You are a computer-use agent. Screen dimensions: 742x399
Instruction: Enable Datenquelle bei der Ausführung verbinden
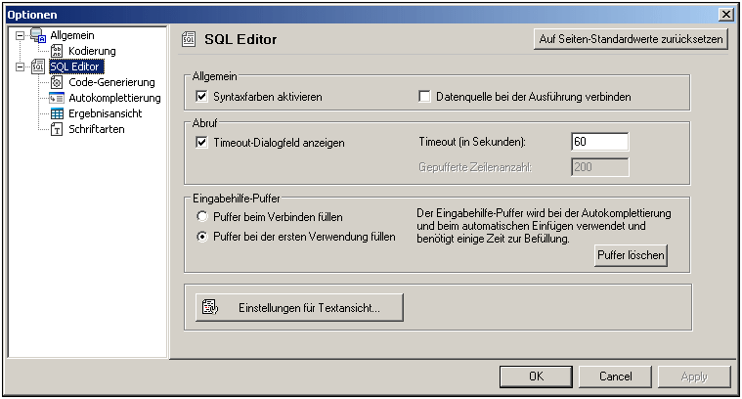[424, 97]
